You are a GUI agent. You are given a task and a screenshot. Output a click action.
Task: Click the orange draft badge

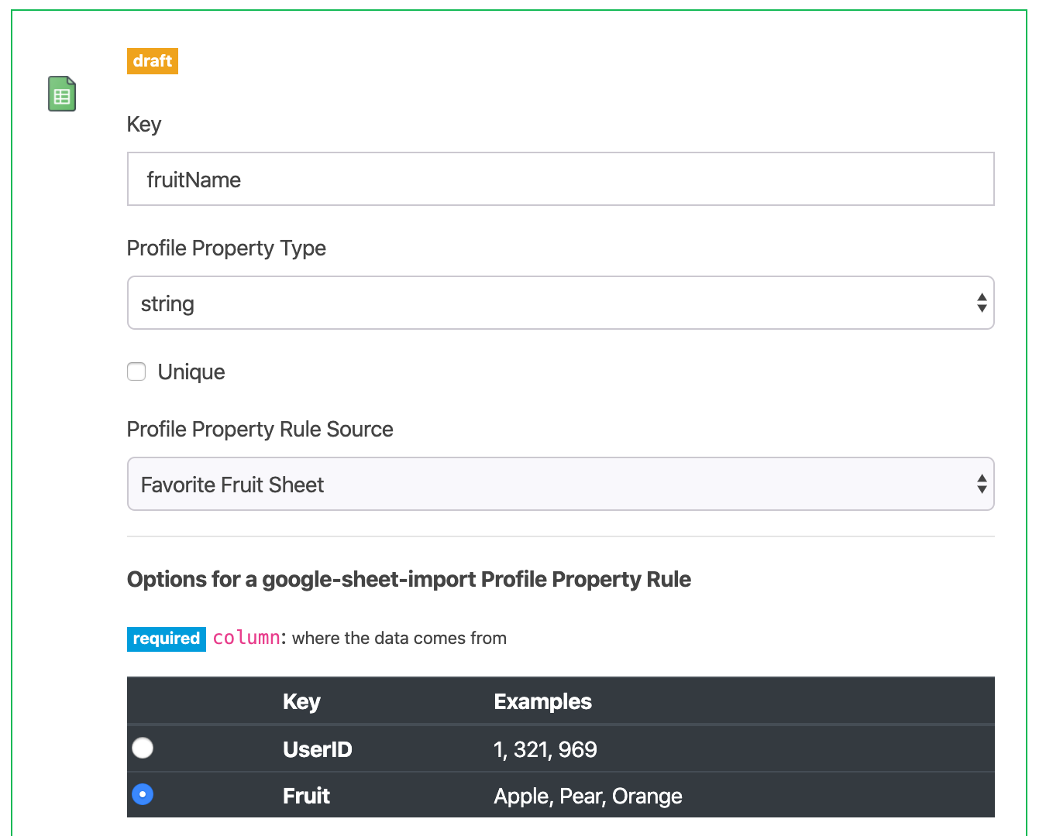pyautogui.click(x=153, y=61)
